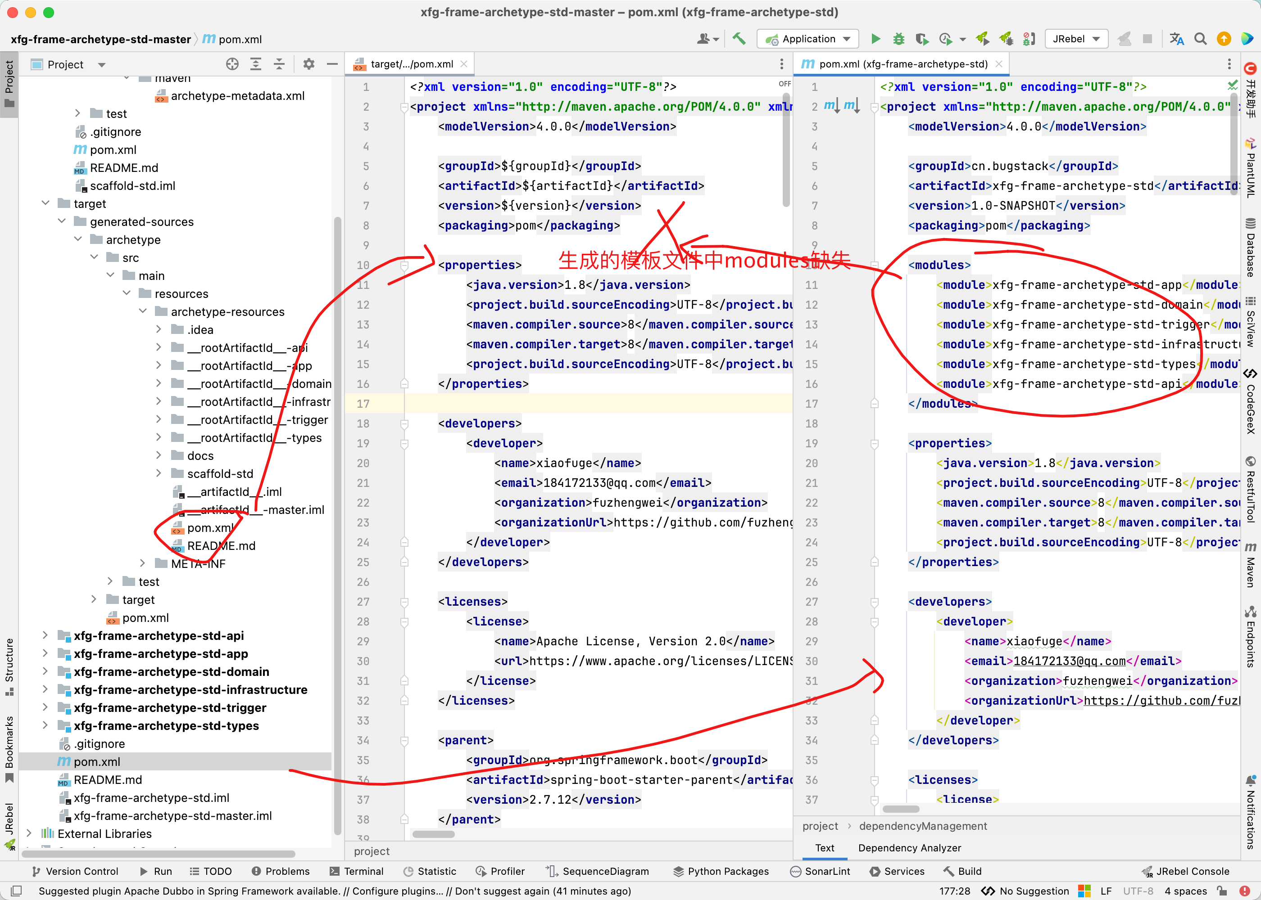Open the Maven tool window
1261x900 pixels.
click(x=1251, y=565)
